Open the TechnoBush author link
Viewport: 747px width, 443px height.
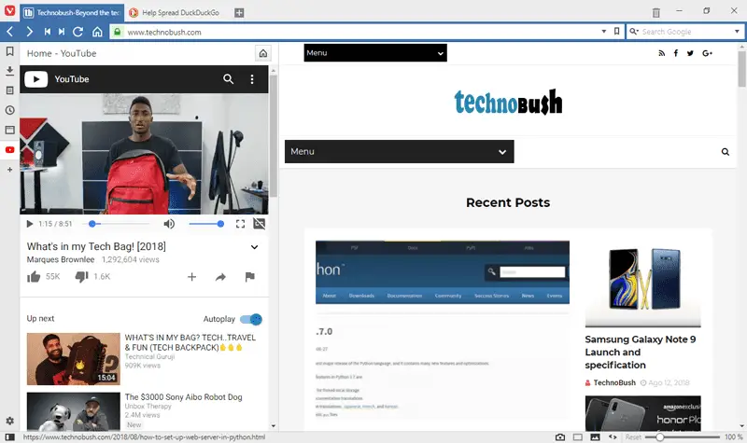click(614, 382)
